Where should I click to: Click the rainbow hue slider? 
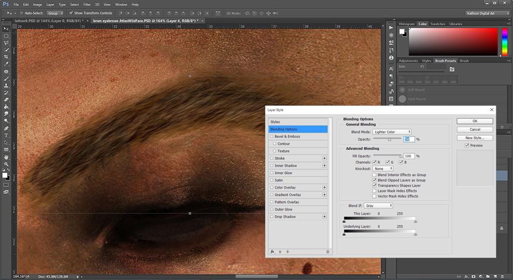(x=505, y=41)
